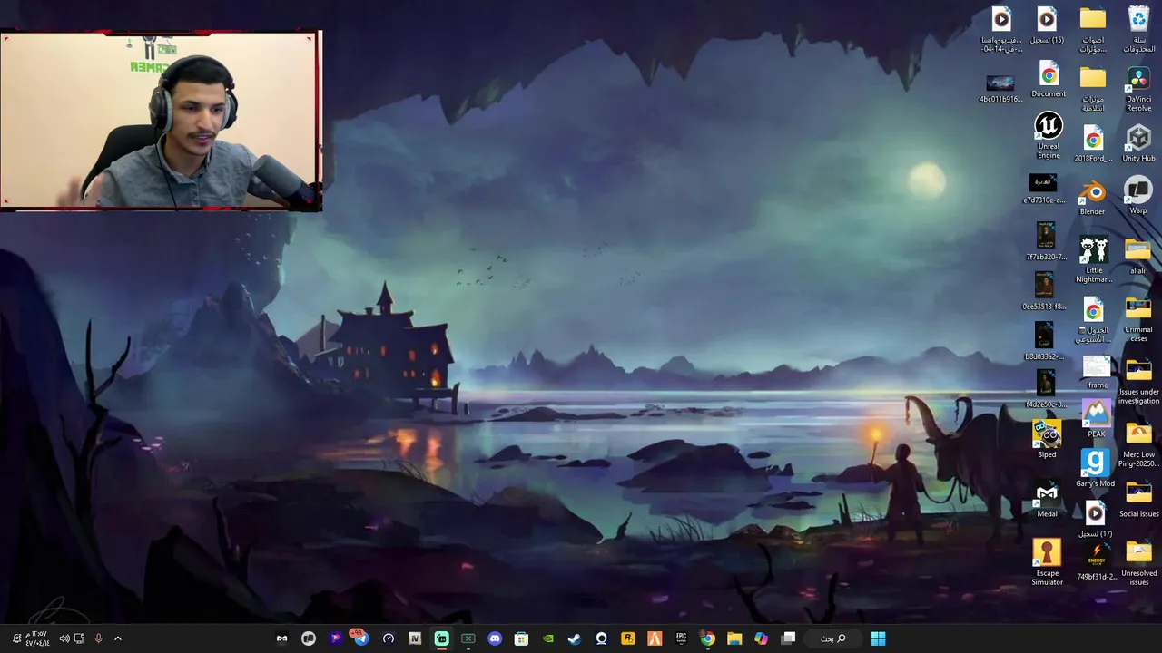Open the 0ee53513 image file
Screen dimensions: 1162x653
coord(1044,290)
